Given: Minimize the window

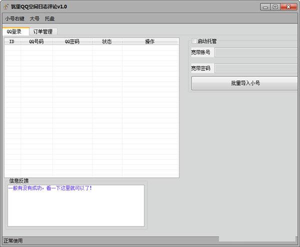Looking at the screenshot, I should click(x=265, y=7).
